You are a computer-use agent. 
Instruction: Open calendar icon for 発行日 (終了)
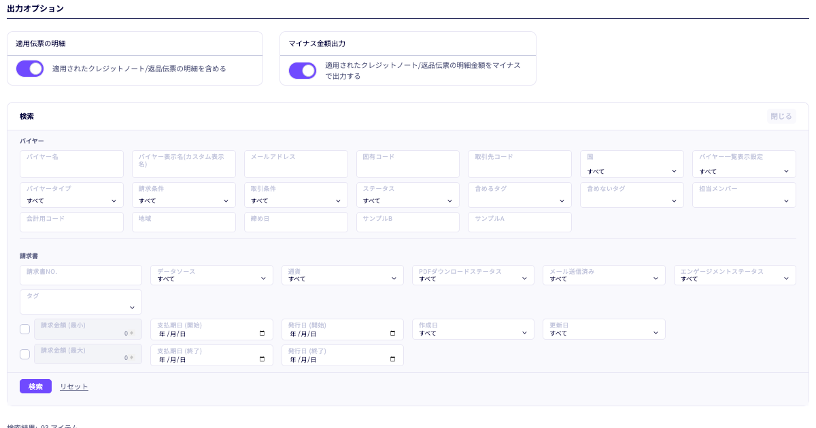click(x=392, y=359)
